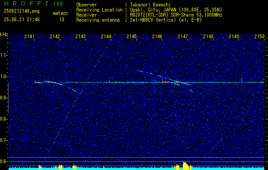Viewport: 268px width, 170px height.
Task: Click frequency axis value 1.0
Action: click(3, 76)
